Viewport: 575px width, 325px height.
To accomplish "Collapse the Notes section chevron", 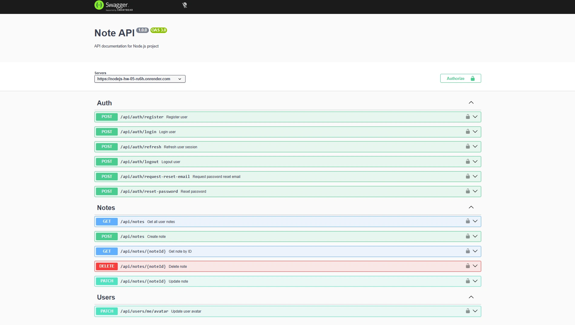I will [471, 208].
